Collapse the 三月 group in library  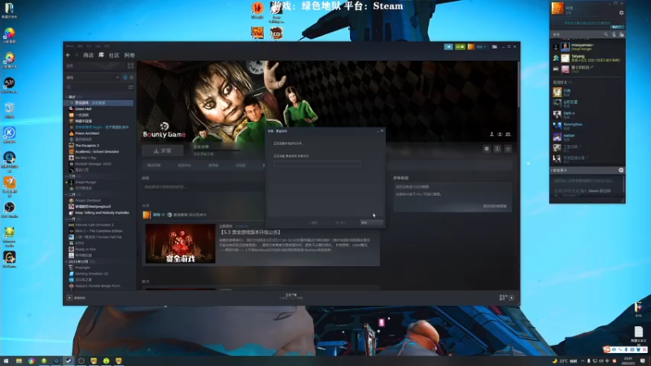pyautogui.click(x=67, y=176)
